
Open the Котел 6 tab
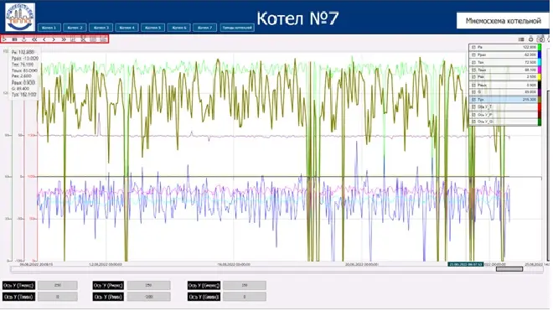pyautogui.click(x=178, y=28)
